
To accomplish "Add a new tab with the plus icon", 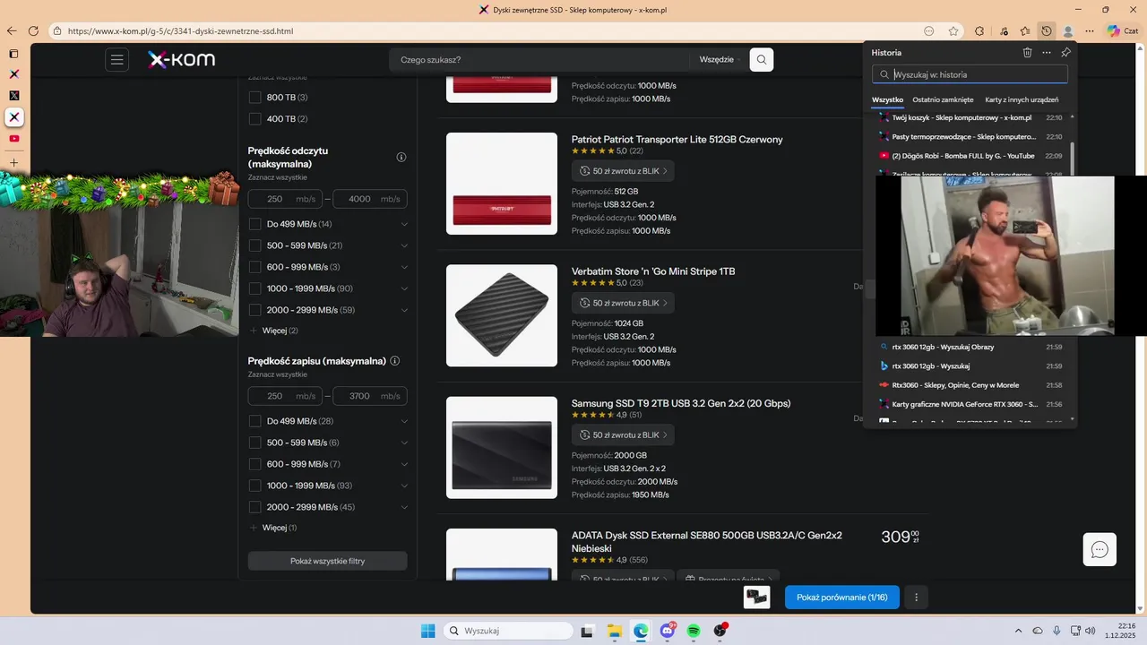I will (13, 162).
